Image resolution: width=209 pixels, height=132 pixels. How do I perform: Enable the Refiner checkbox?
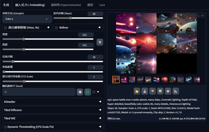tap(56, 28)
